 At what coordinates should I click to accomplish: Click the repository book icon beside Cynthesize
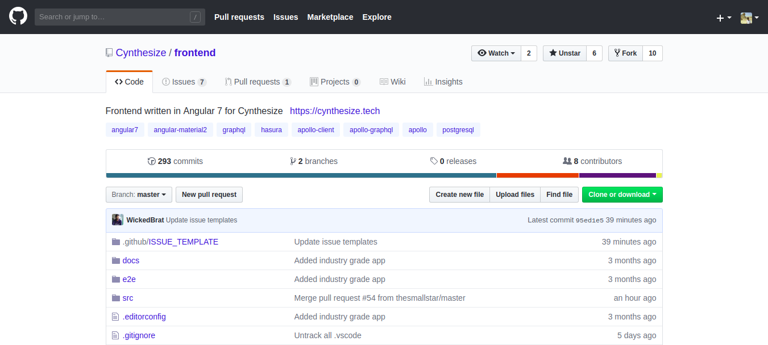pos(109,53)
